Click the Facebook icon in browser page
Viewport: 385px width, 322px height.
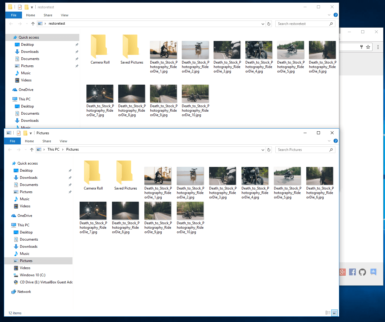pyautogui.click(x=352, y=272)
